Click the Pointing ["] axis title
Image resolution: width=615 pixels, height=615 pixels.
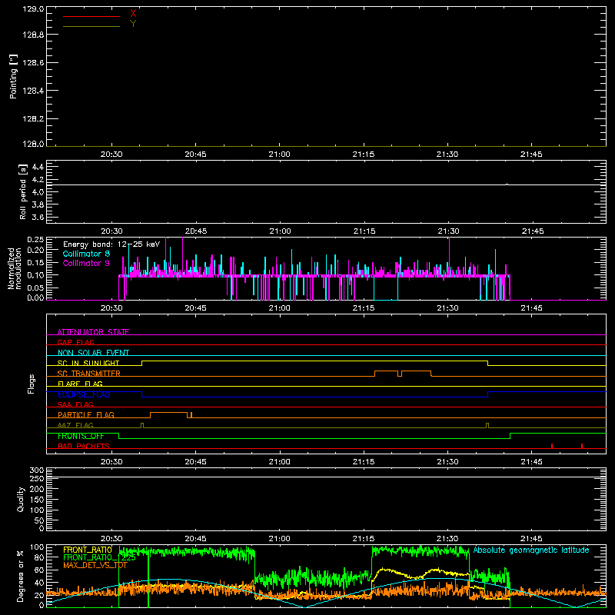[x=13, y=77]
